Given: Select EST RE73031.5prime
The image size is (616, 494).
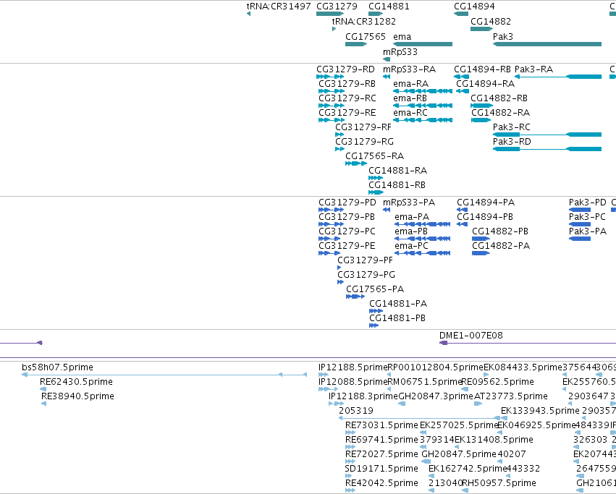Looking at the screenshot, I should pyautogui.click(x=381, y=426).
